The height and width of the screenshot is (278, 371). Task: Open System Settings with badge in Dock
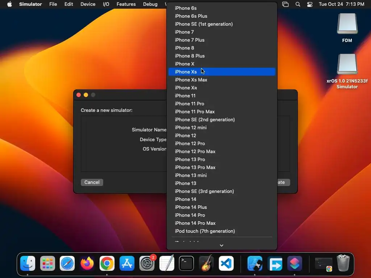point(147,263)
